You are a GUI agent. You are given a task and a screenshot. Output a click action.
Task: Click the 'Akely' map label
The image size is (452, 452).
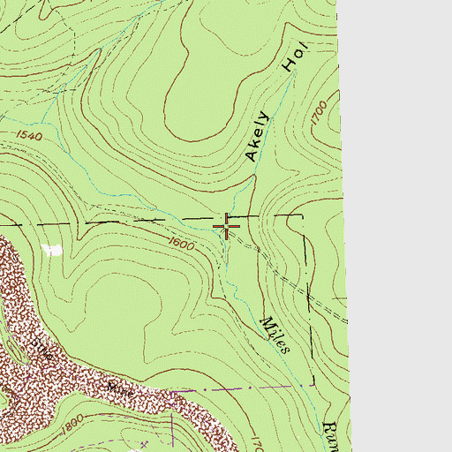point(258,136)
